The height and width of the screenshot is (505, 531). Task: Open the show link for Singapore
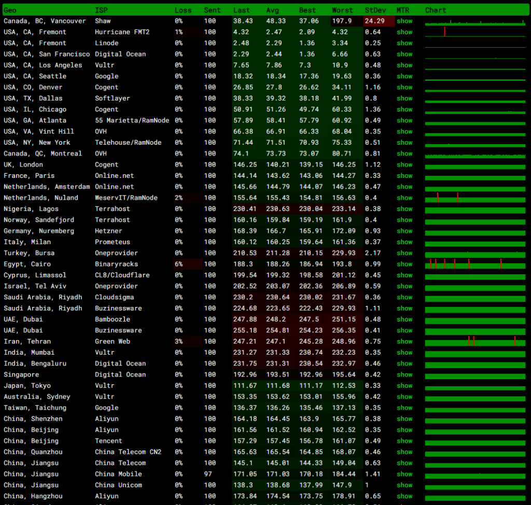click(x=404, y=374)
